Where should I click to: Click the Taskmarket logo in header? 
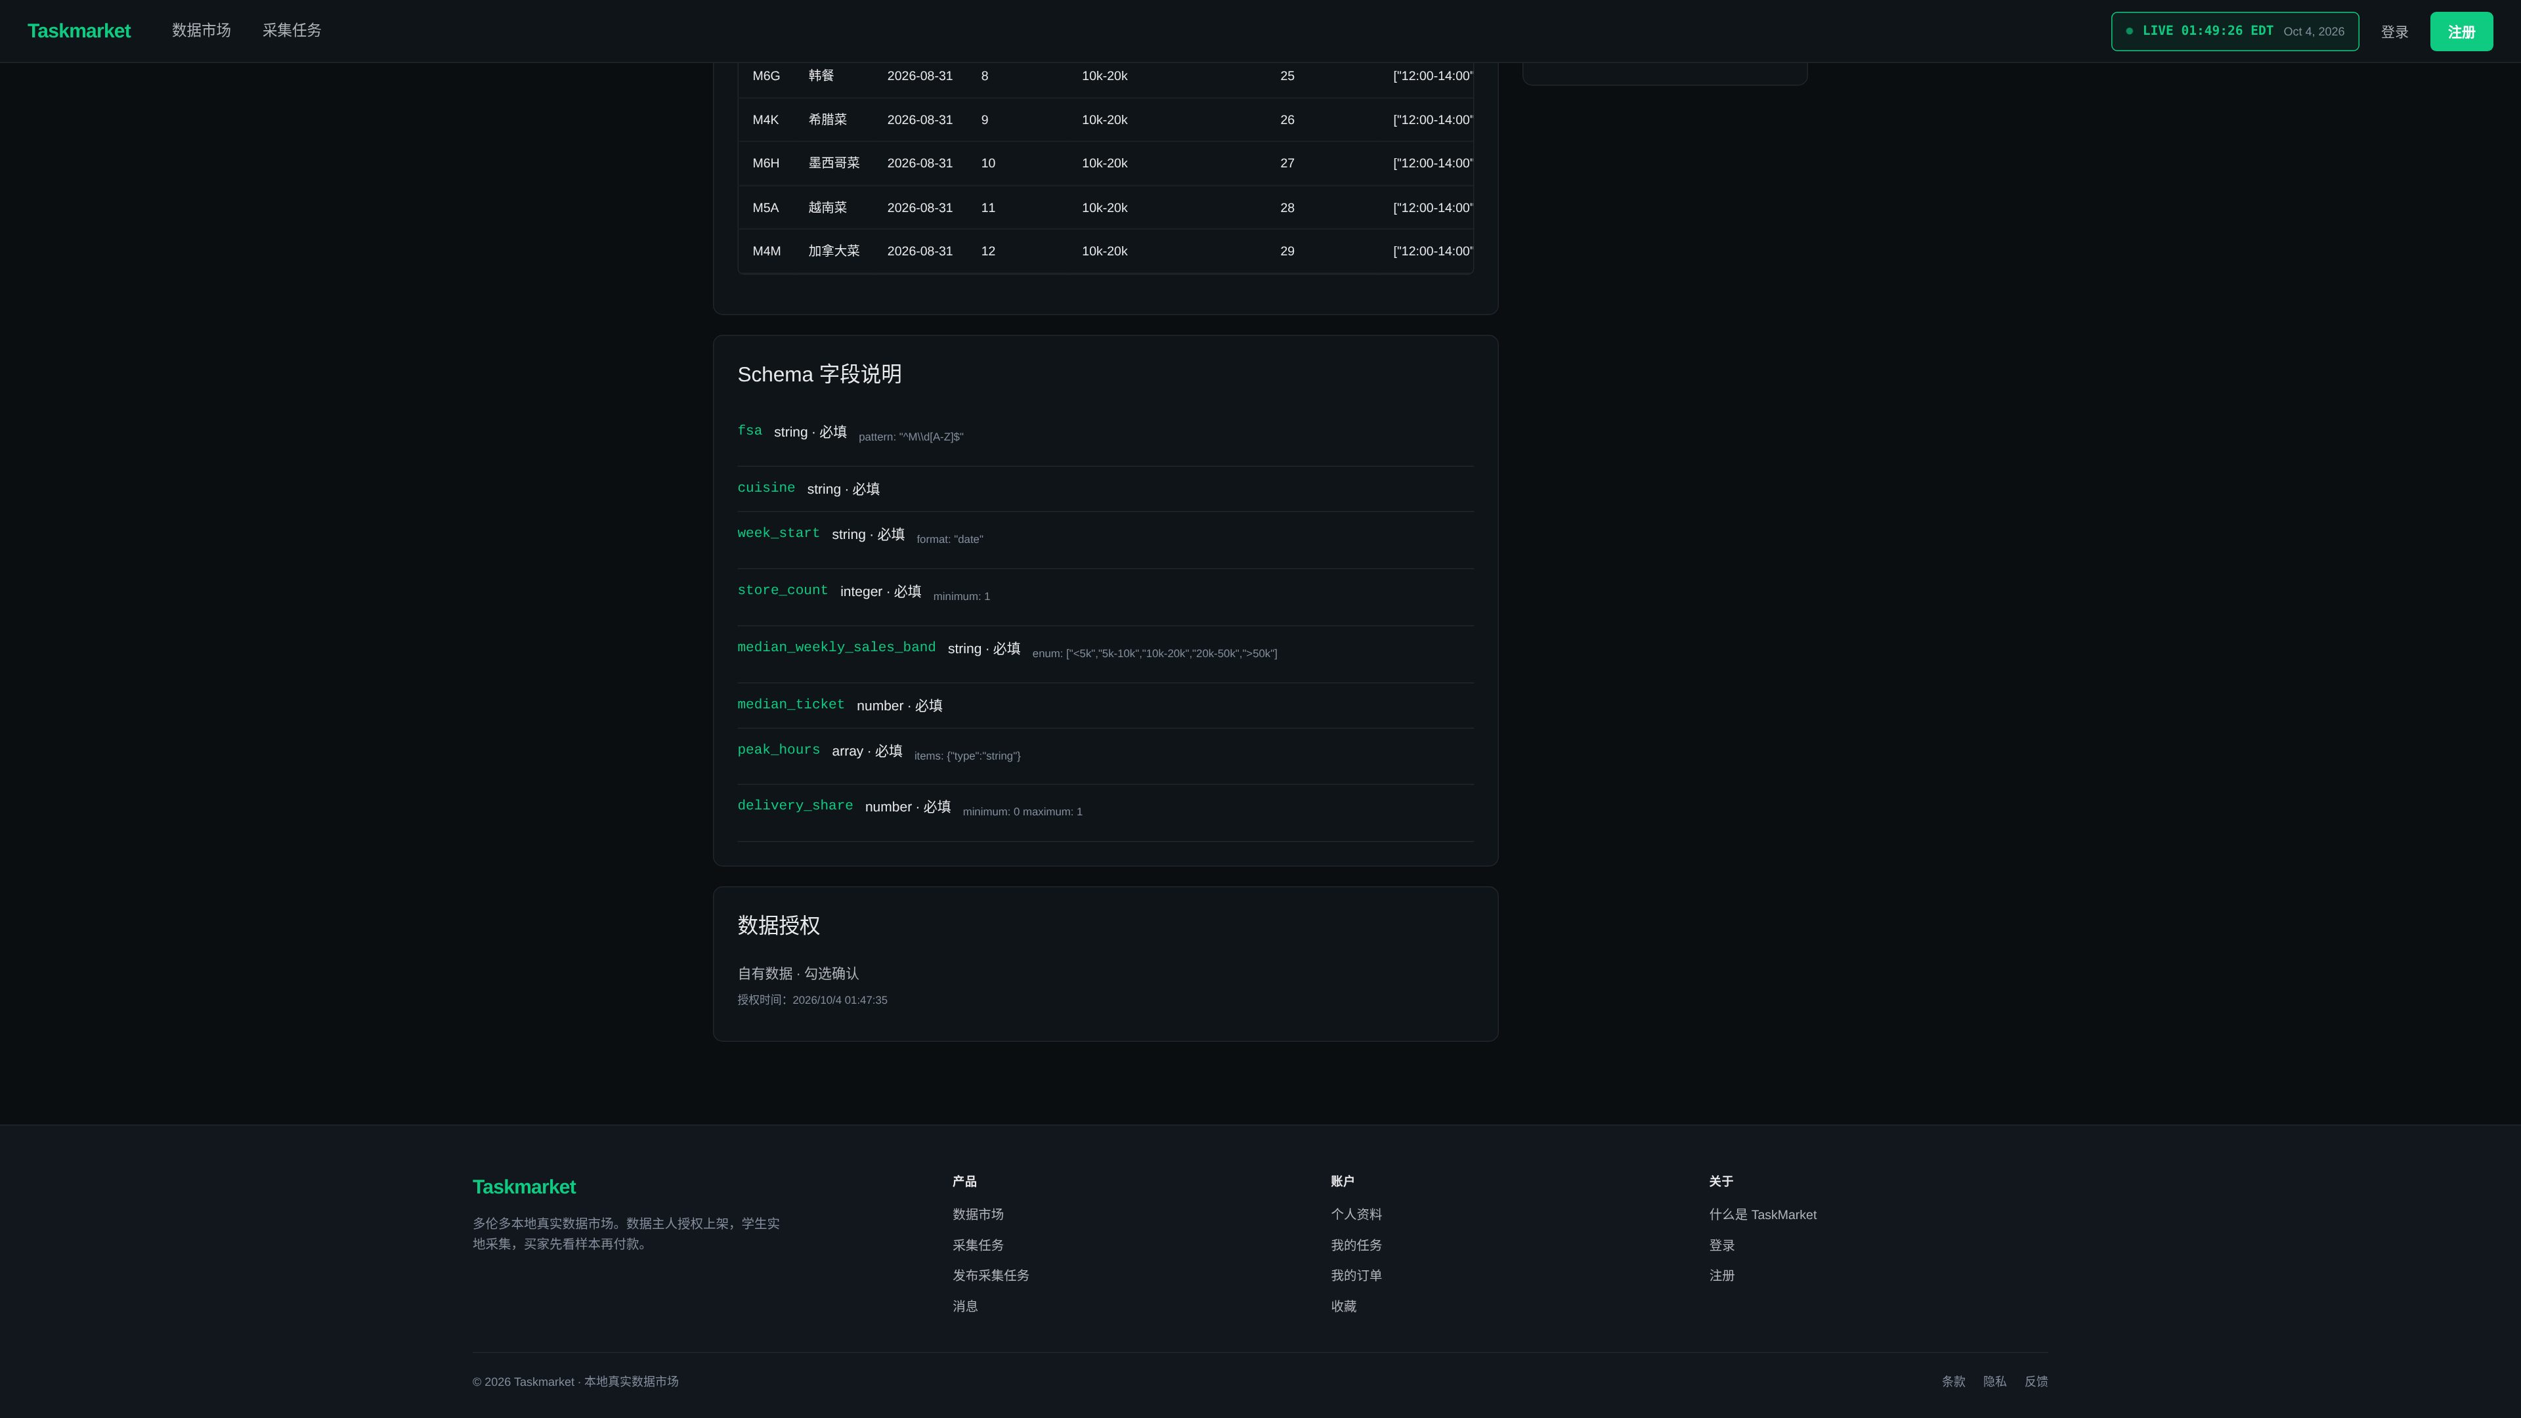tap(78, 30)
